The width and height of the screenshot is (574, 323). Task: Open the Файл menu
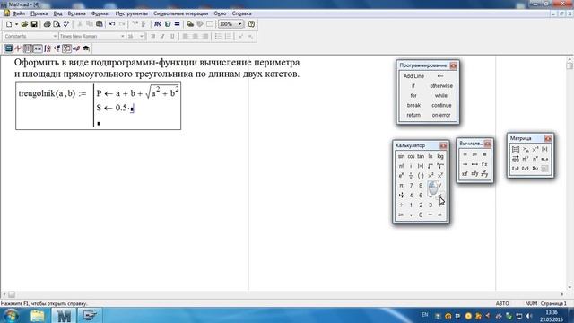pos(19,13)
